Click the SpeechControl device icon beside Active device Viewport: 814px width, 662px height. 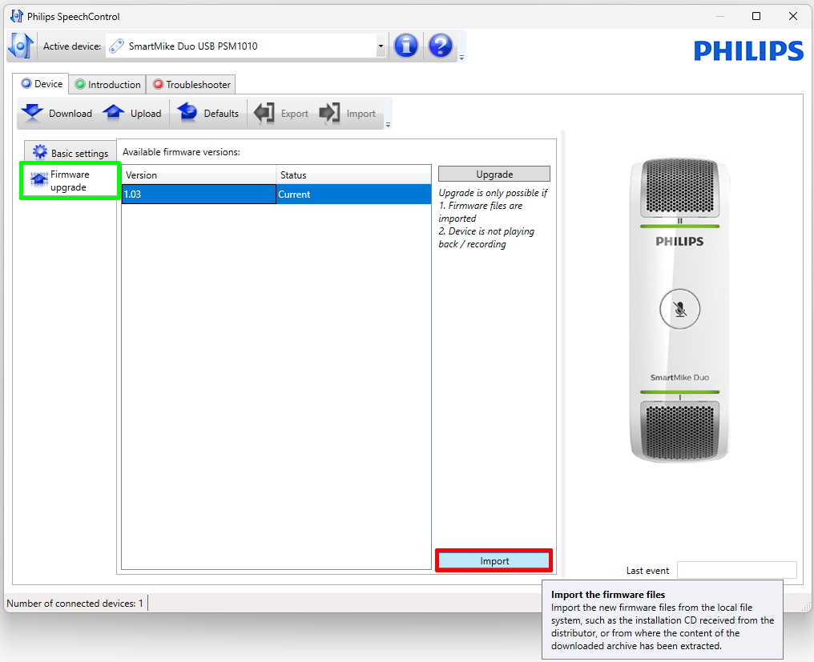click(x=21, y=46)
